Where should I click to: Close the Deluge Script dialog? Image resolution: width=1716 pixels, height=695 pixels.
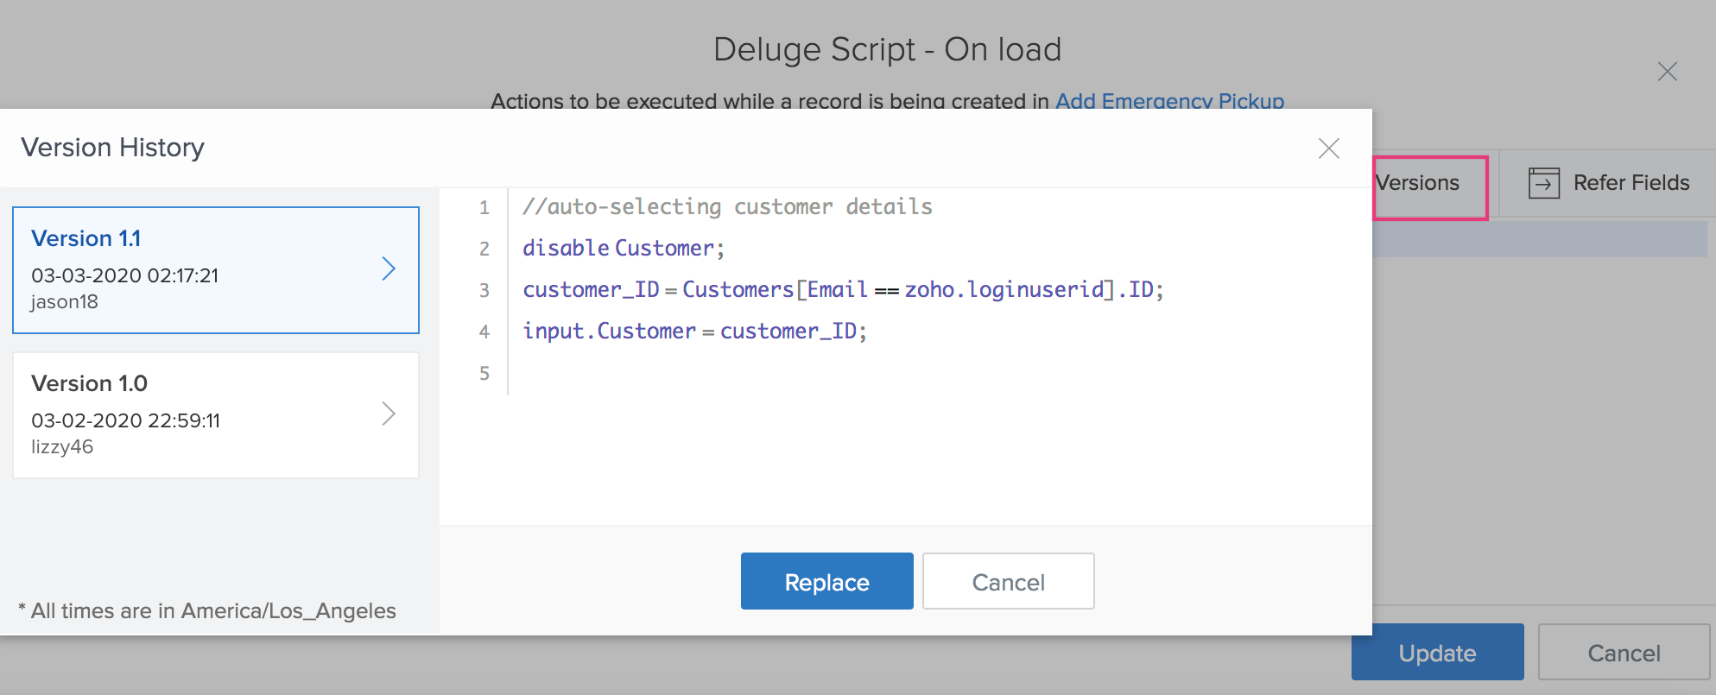pos(1667,72)
